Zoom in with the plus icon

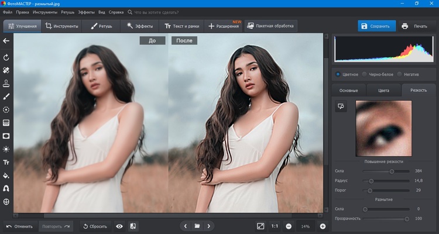(x=323, y=226)
